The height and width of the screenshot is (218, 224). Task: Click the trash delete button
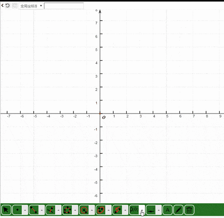click(190, 210)
